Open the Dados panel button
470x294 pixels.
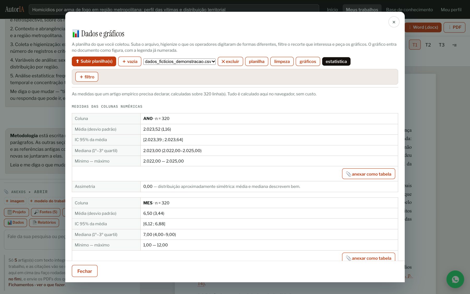point(15,222)
